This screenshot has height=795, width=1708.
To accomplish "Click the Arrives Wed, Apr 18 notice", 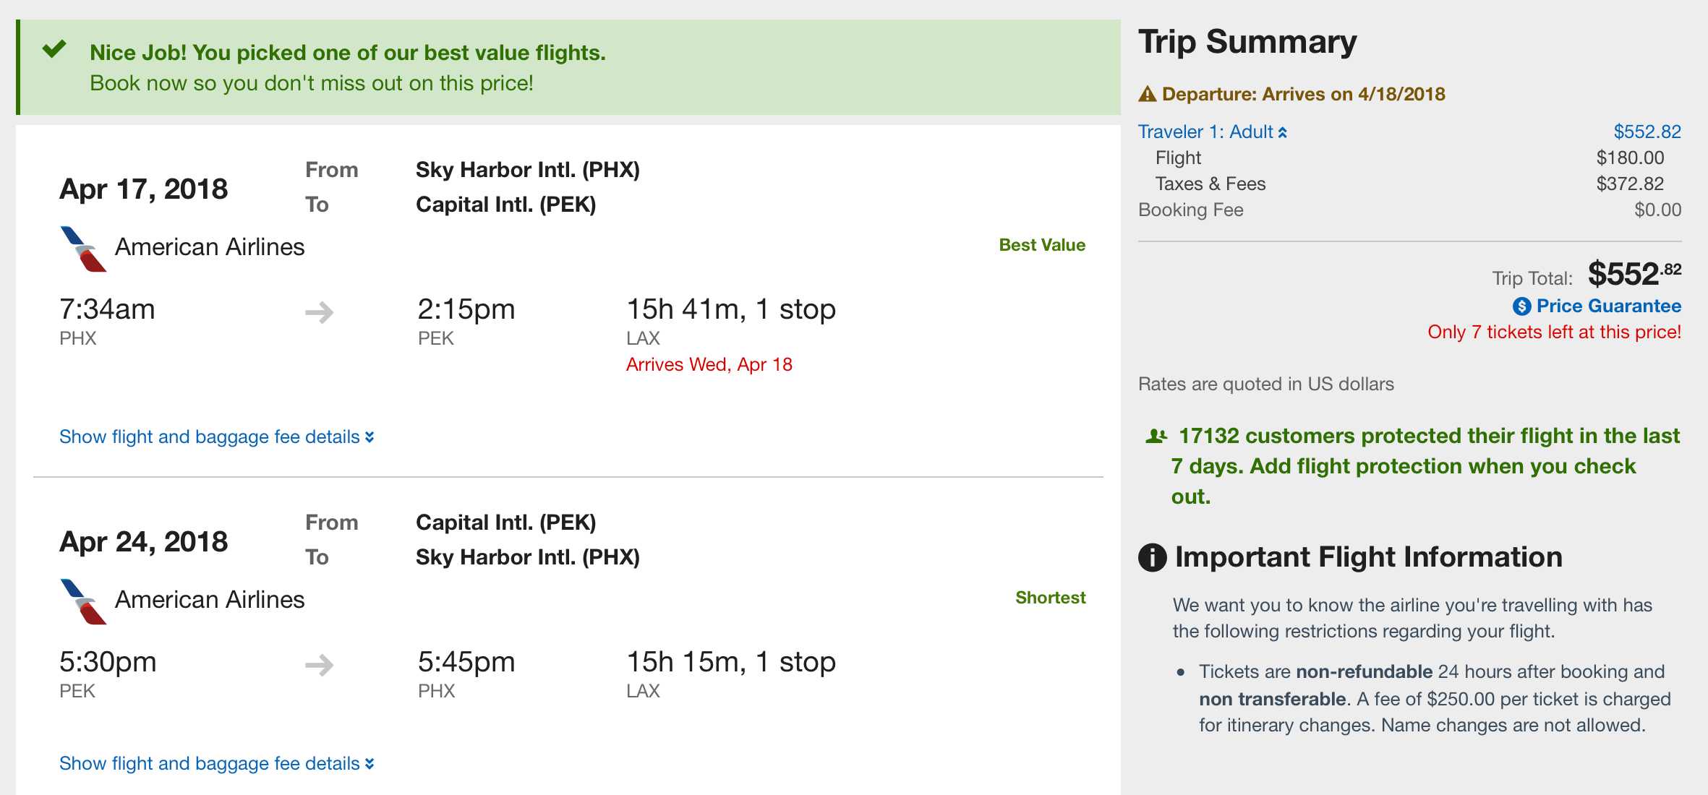I will 709,365.
